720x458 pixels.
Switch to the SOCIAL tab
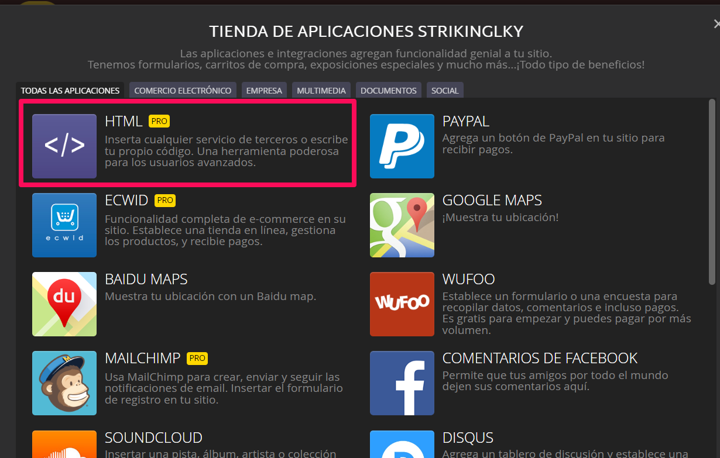click(x=445, y=90)
